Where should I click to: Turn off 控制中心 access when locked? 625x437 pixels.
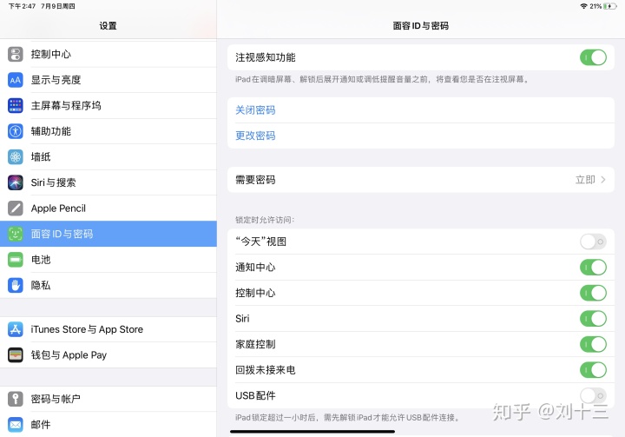(x=593, y=293)
